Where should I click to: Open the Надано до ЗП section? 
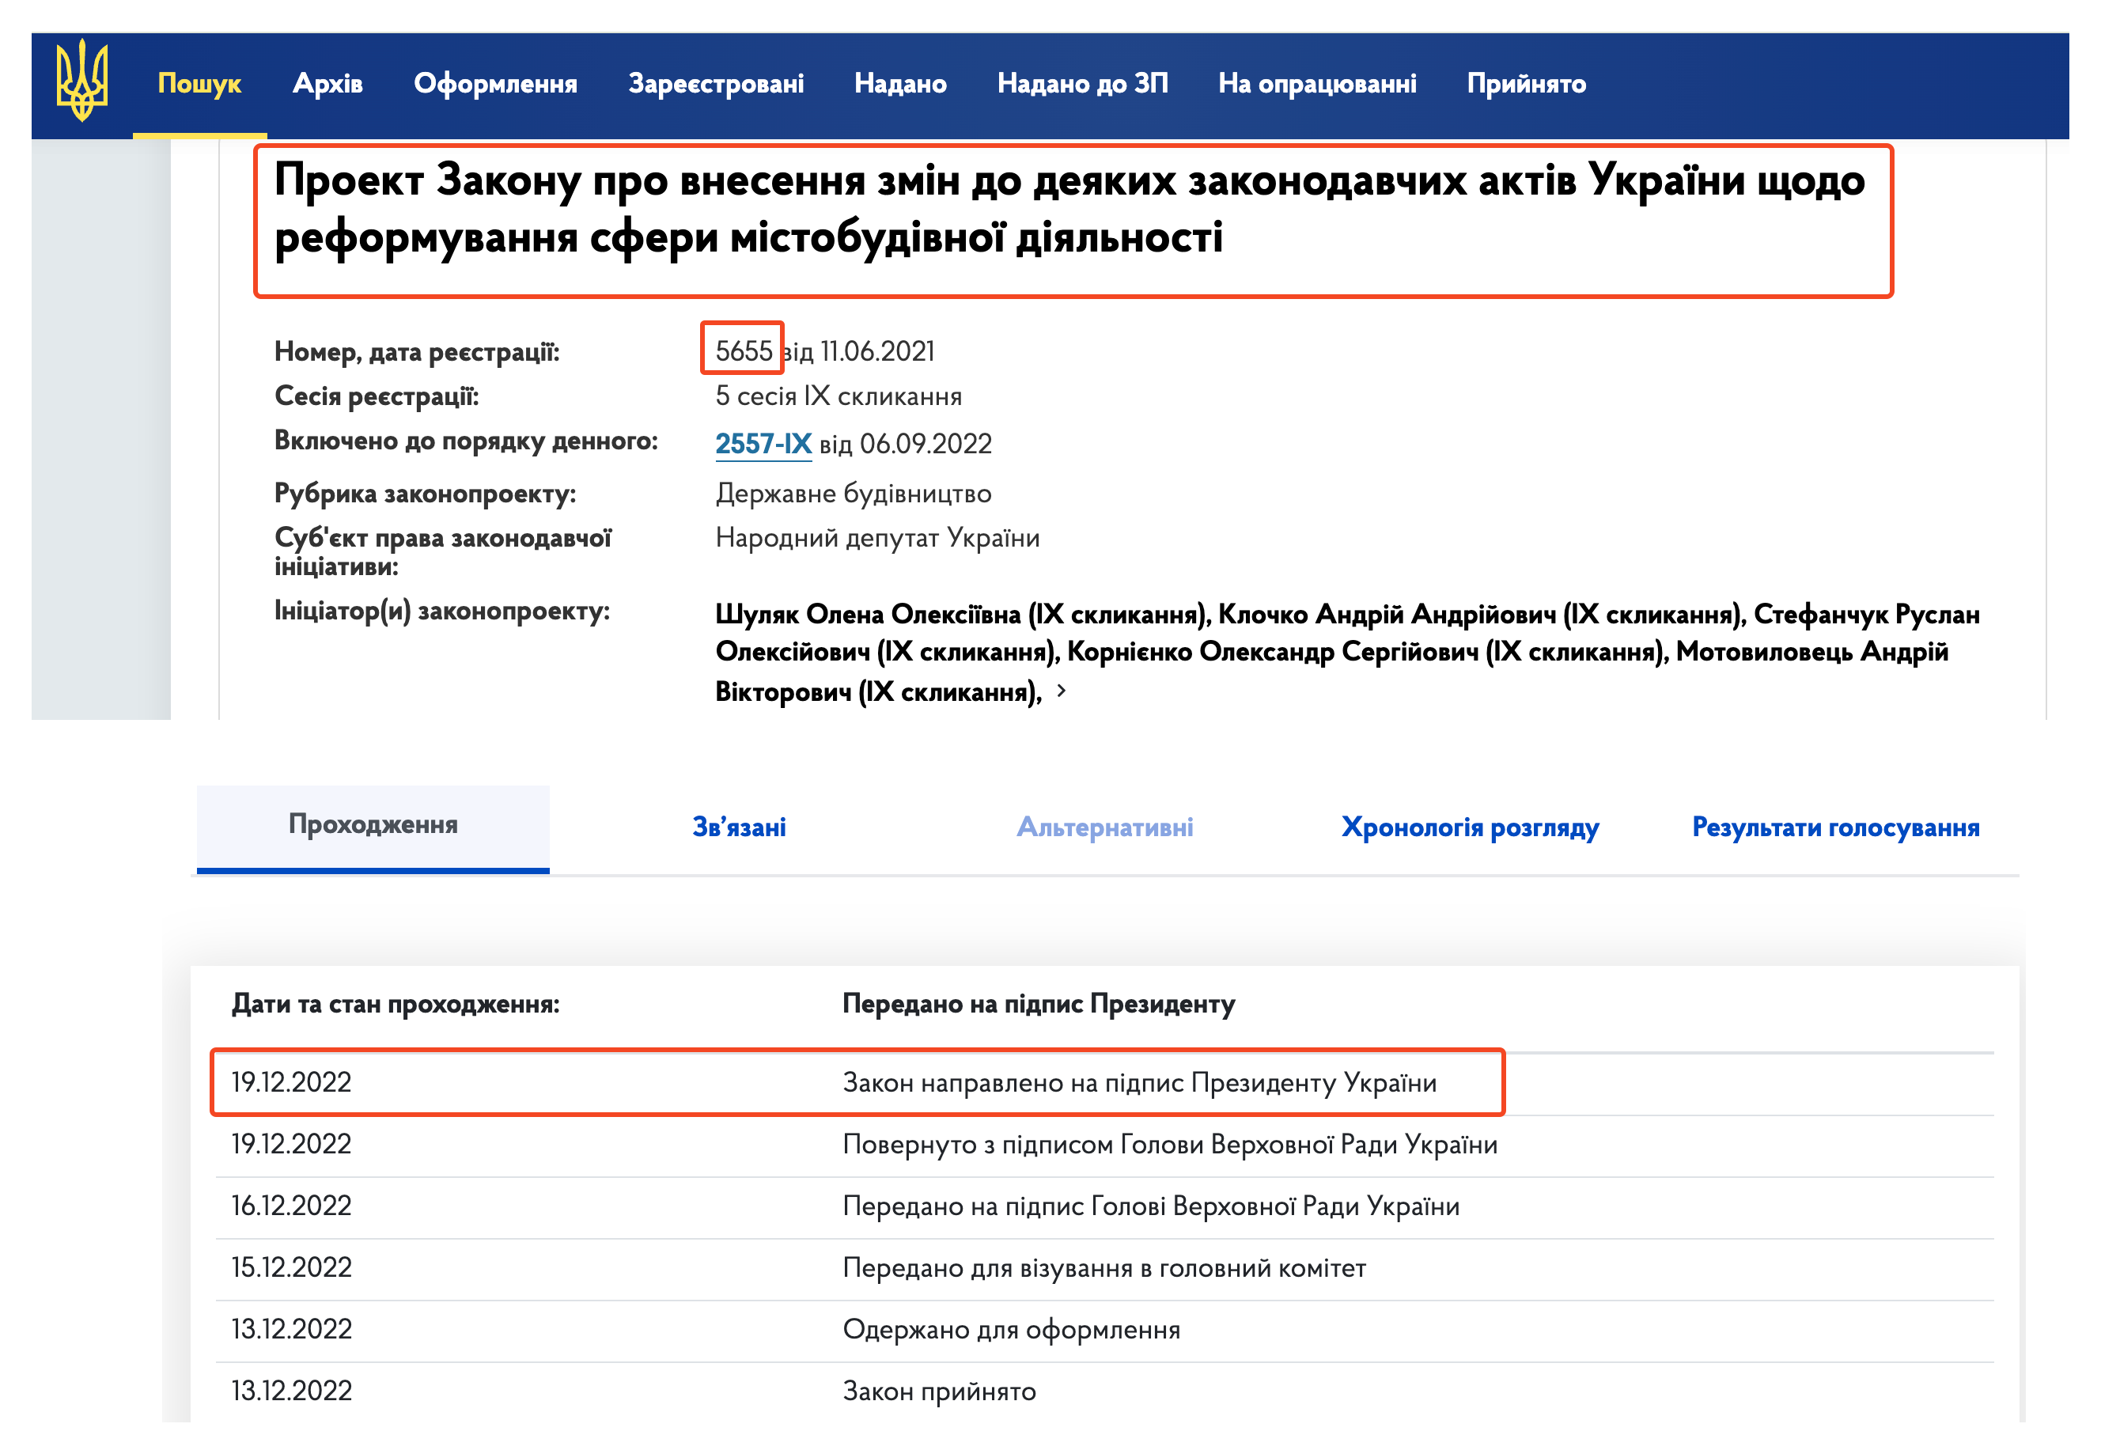(1084, 84)
